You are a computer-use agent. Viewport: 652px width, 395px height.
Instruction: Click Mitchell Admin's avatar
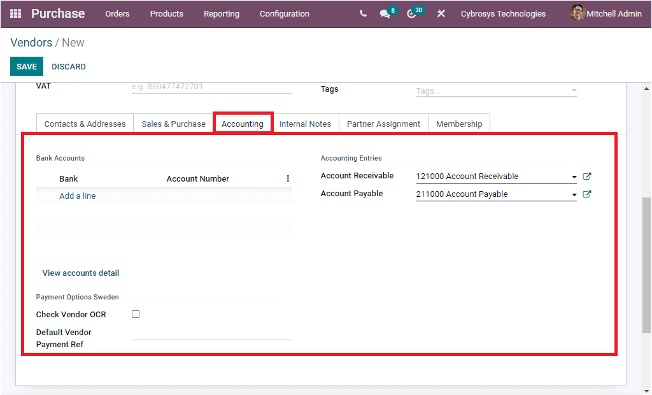point(578,13)
